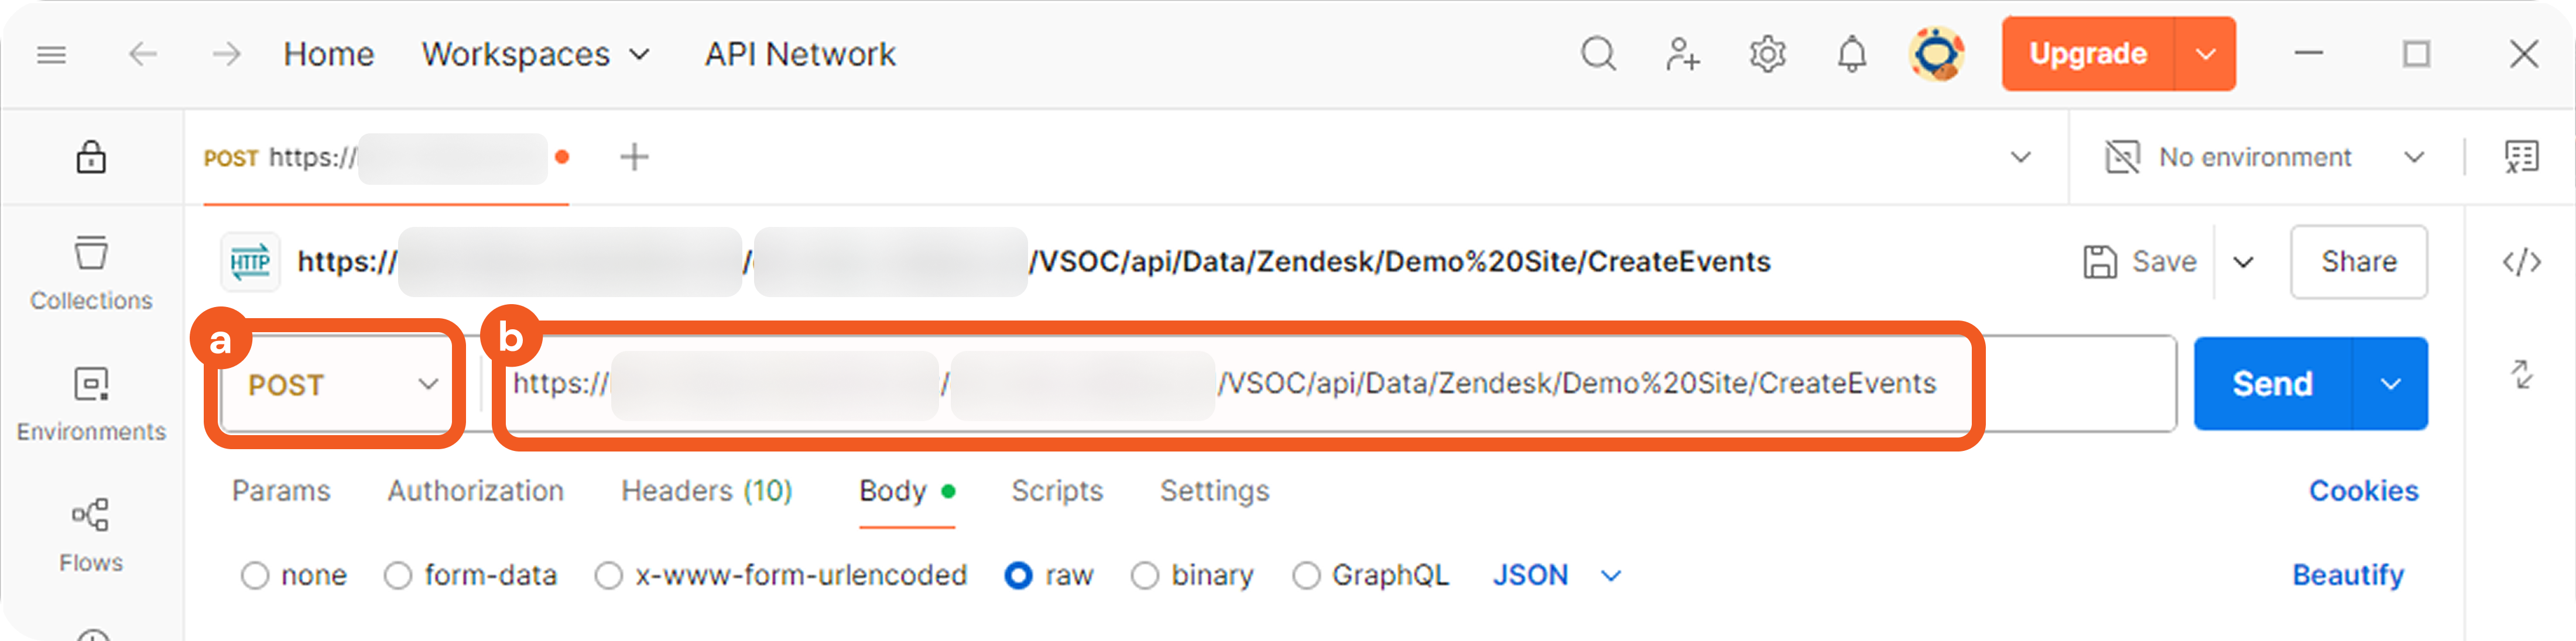Open the notifications bell
The width and height of the screenshot is (2576, 641).
click(x=1852, y=54)
